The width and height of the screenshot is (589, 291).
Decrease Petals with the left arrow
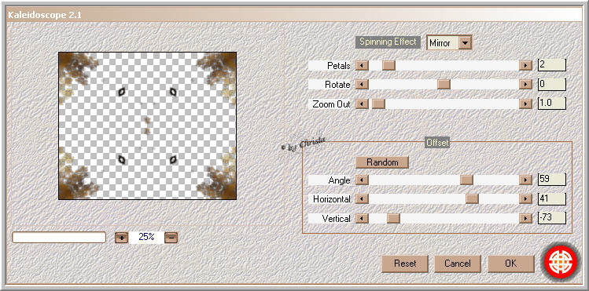point(362,66)
